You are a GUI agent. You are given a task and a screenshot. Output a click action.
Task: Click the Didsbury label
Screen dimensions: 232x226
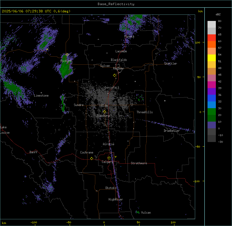pyautogui.click(x=103, y=116)
